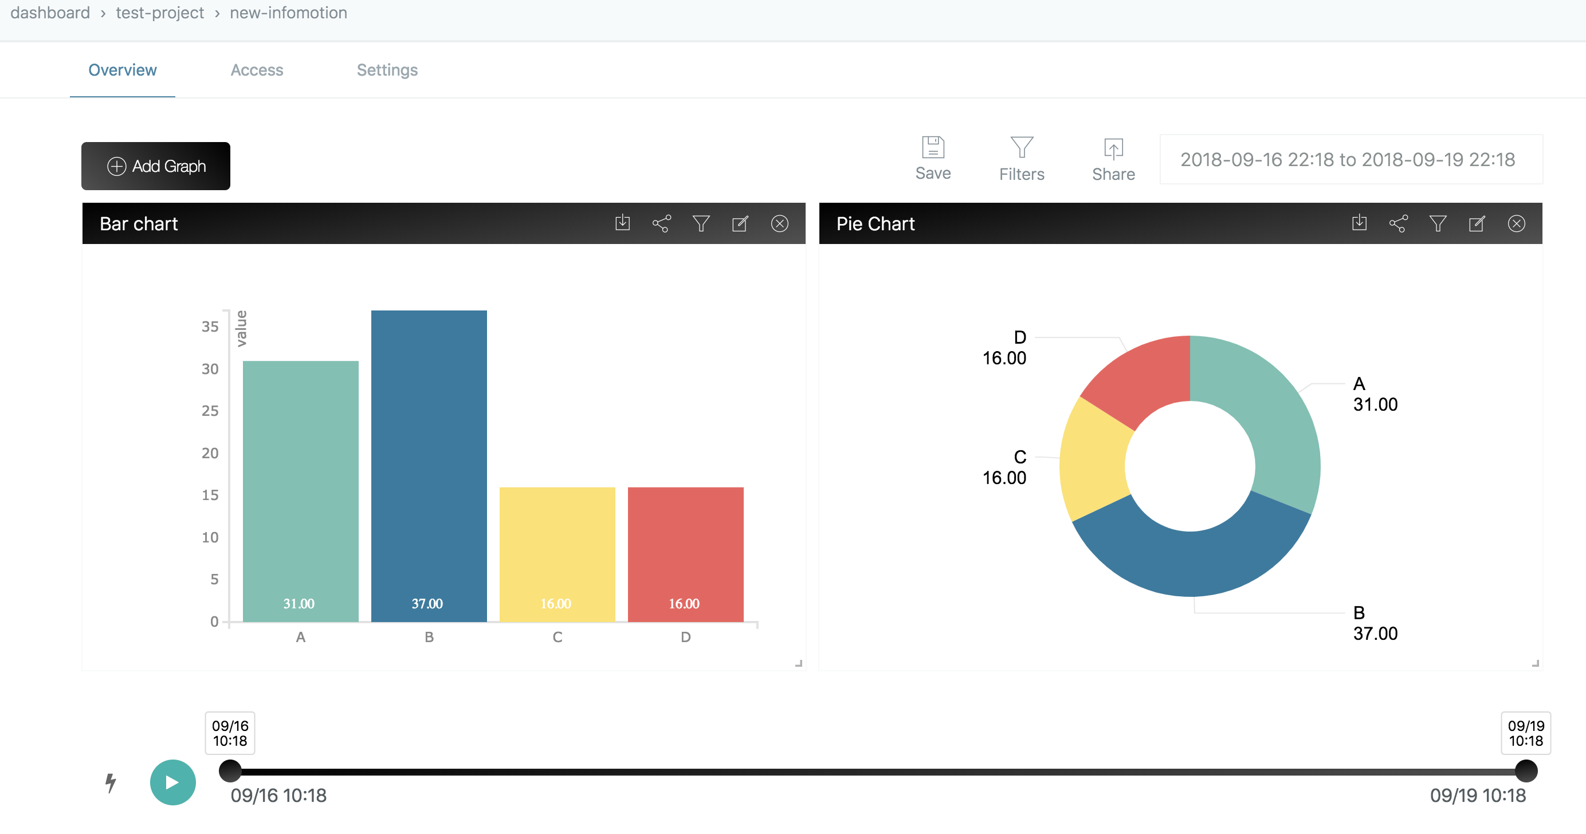1586x834 pixels.
Task: Open Bar chart filter icon
Action: coord(701,223)
